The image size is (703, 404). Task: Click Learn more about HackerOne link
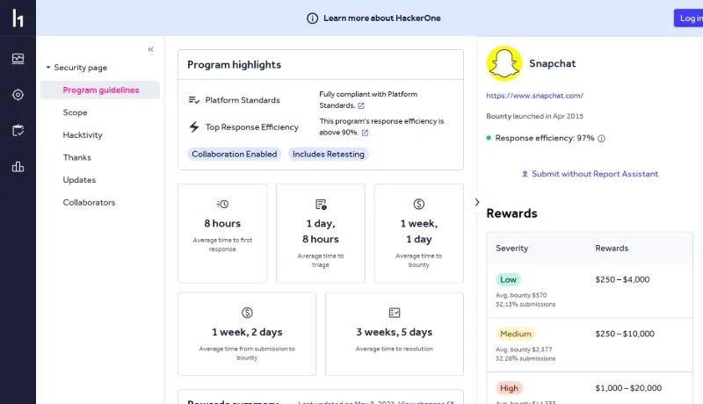point(382,18)
